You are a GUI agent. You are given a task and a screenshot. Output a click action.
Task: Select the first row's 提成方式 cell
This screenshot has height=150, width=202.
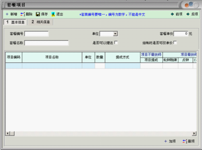coord(123,66)
